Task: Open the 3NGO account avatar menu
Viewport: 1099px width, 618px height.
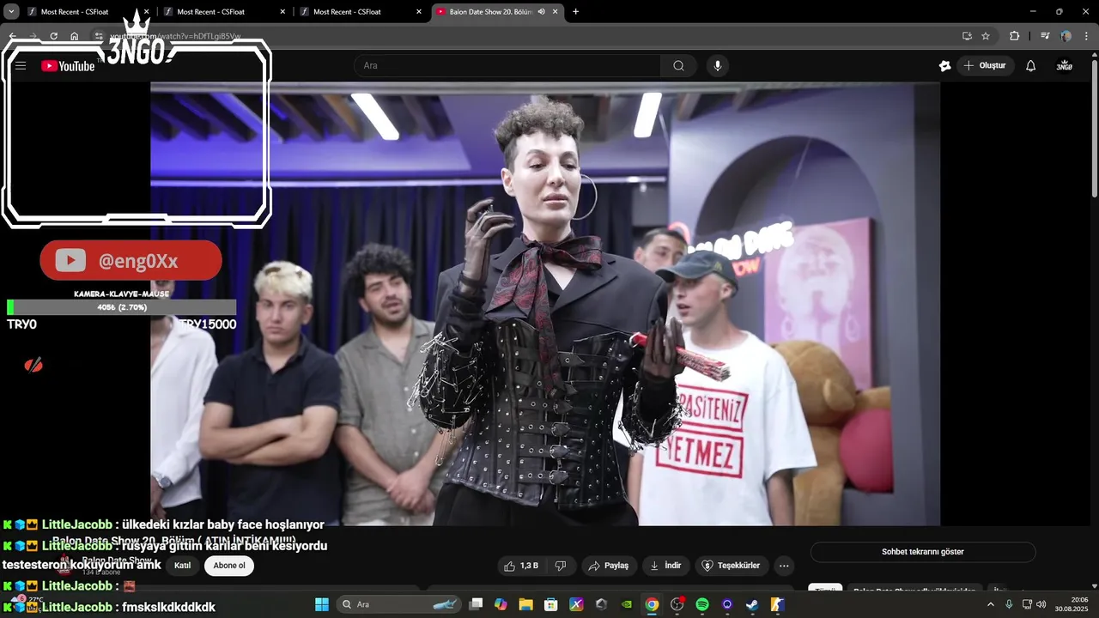Action: 1065,66
